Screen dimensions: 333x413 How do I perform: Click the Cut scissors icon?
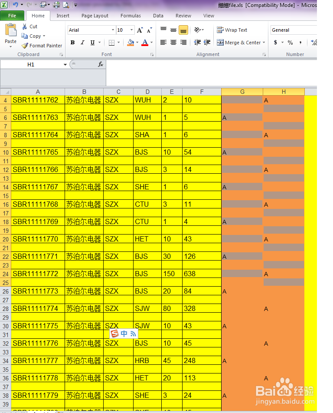[x=24, y=26]
